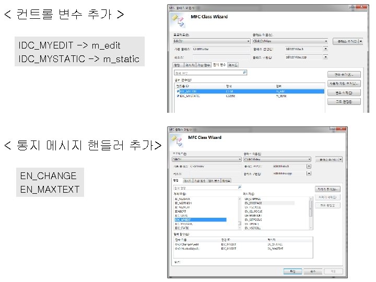Open the arrow next to the class add button in the upper wizard

click(x=361, y=41)
